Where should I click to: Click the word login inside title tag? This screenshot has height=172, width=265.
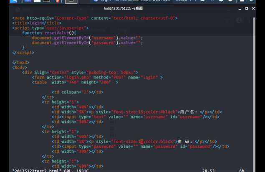pyautogui.click(x=35, y=23)
